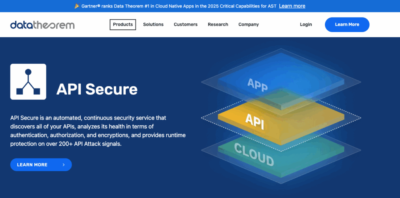Open the Solutions menu

[x=153, y=24]
